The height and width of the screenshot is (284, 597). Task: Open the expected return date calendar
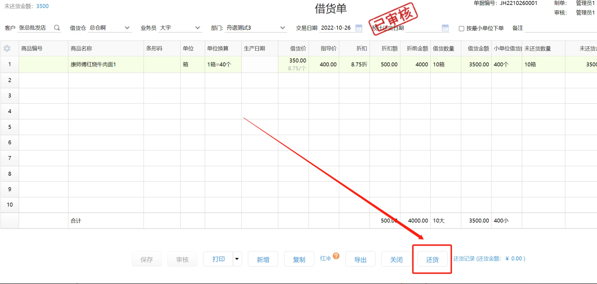445,28
